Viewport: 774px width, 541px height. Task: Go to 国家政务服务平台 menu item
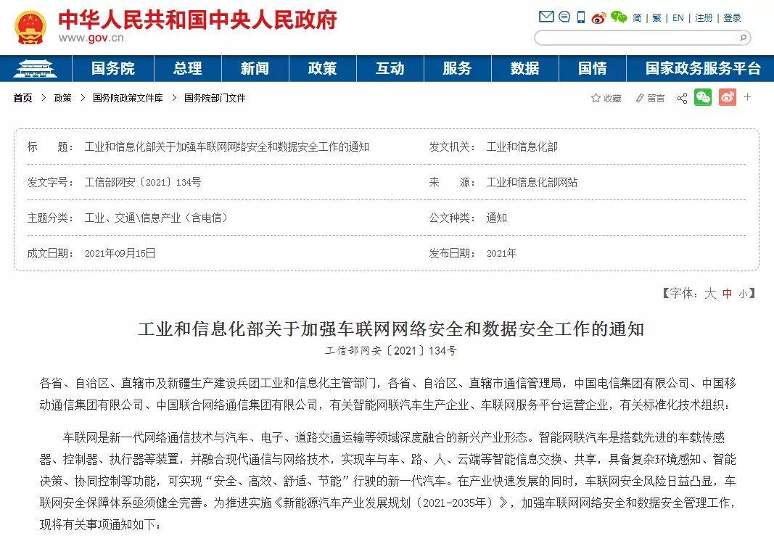coord(703,68)
